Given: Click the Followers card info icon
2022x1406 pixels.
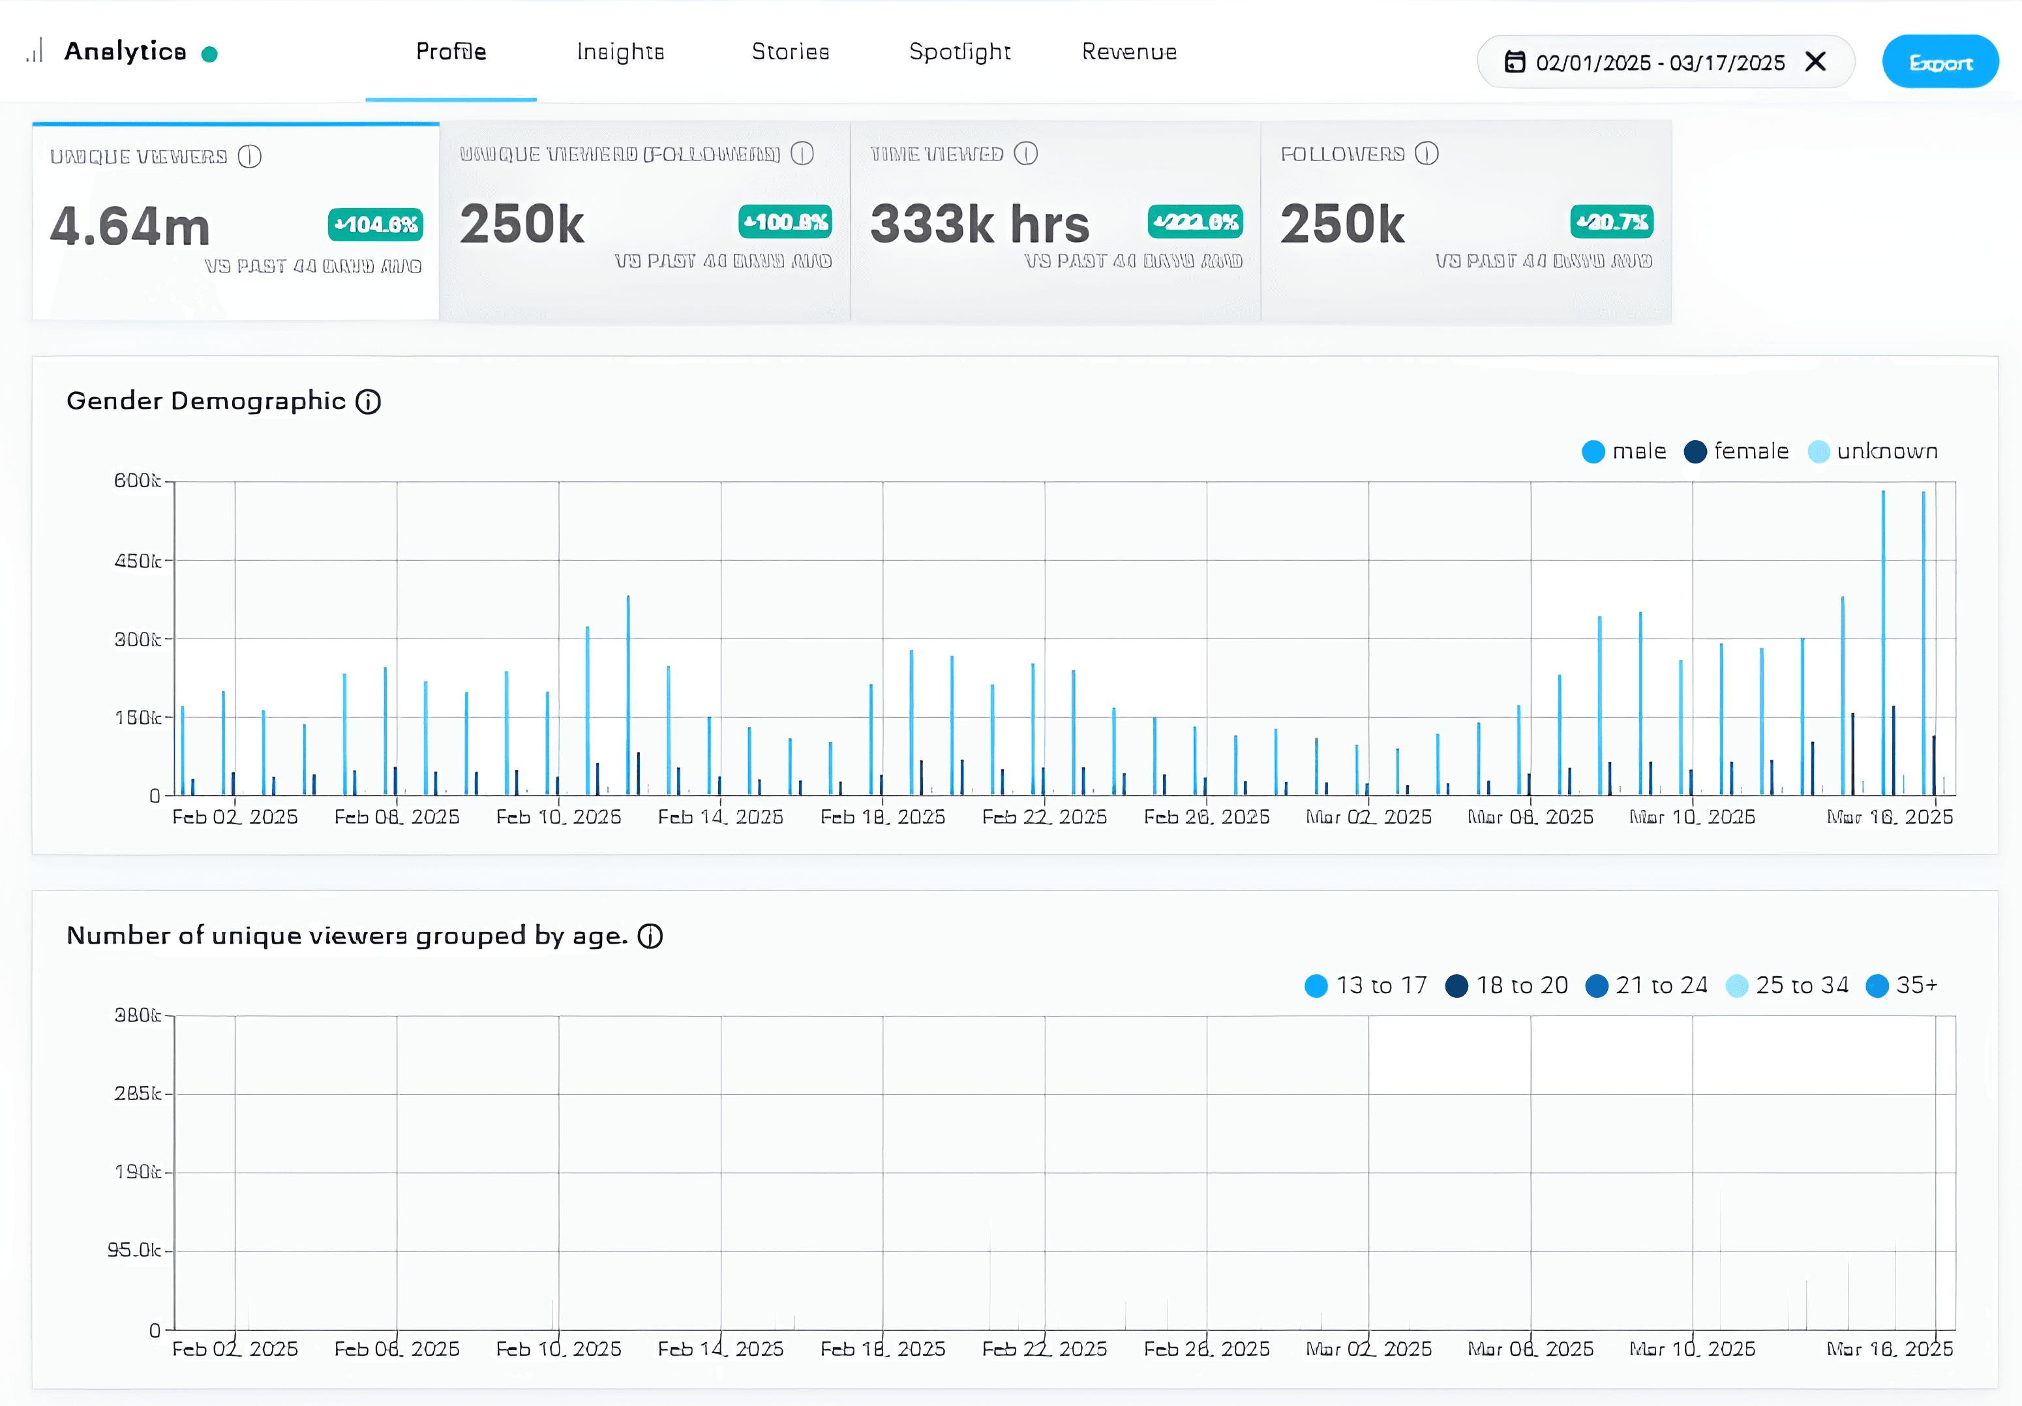Looking at the screenshot, I should pos(1426,154).
